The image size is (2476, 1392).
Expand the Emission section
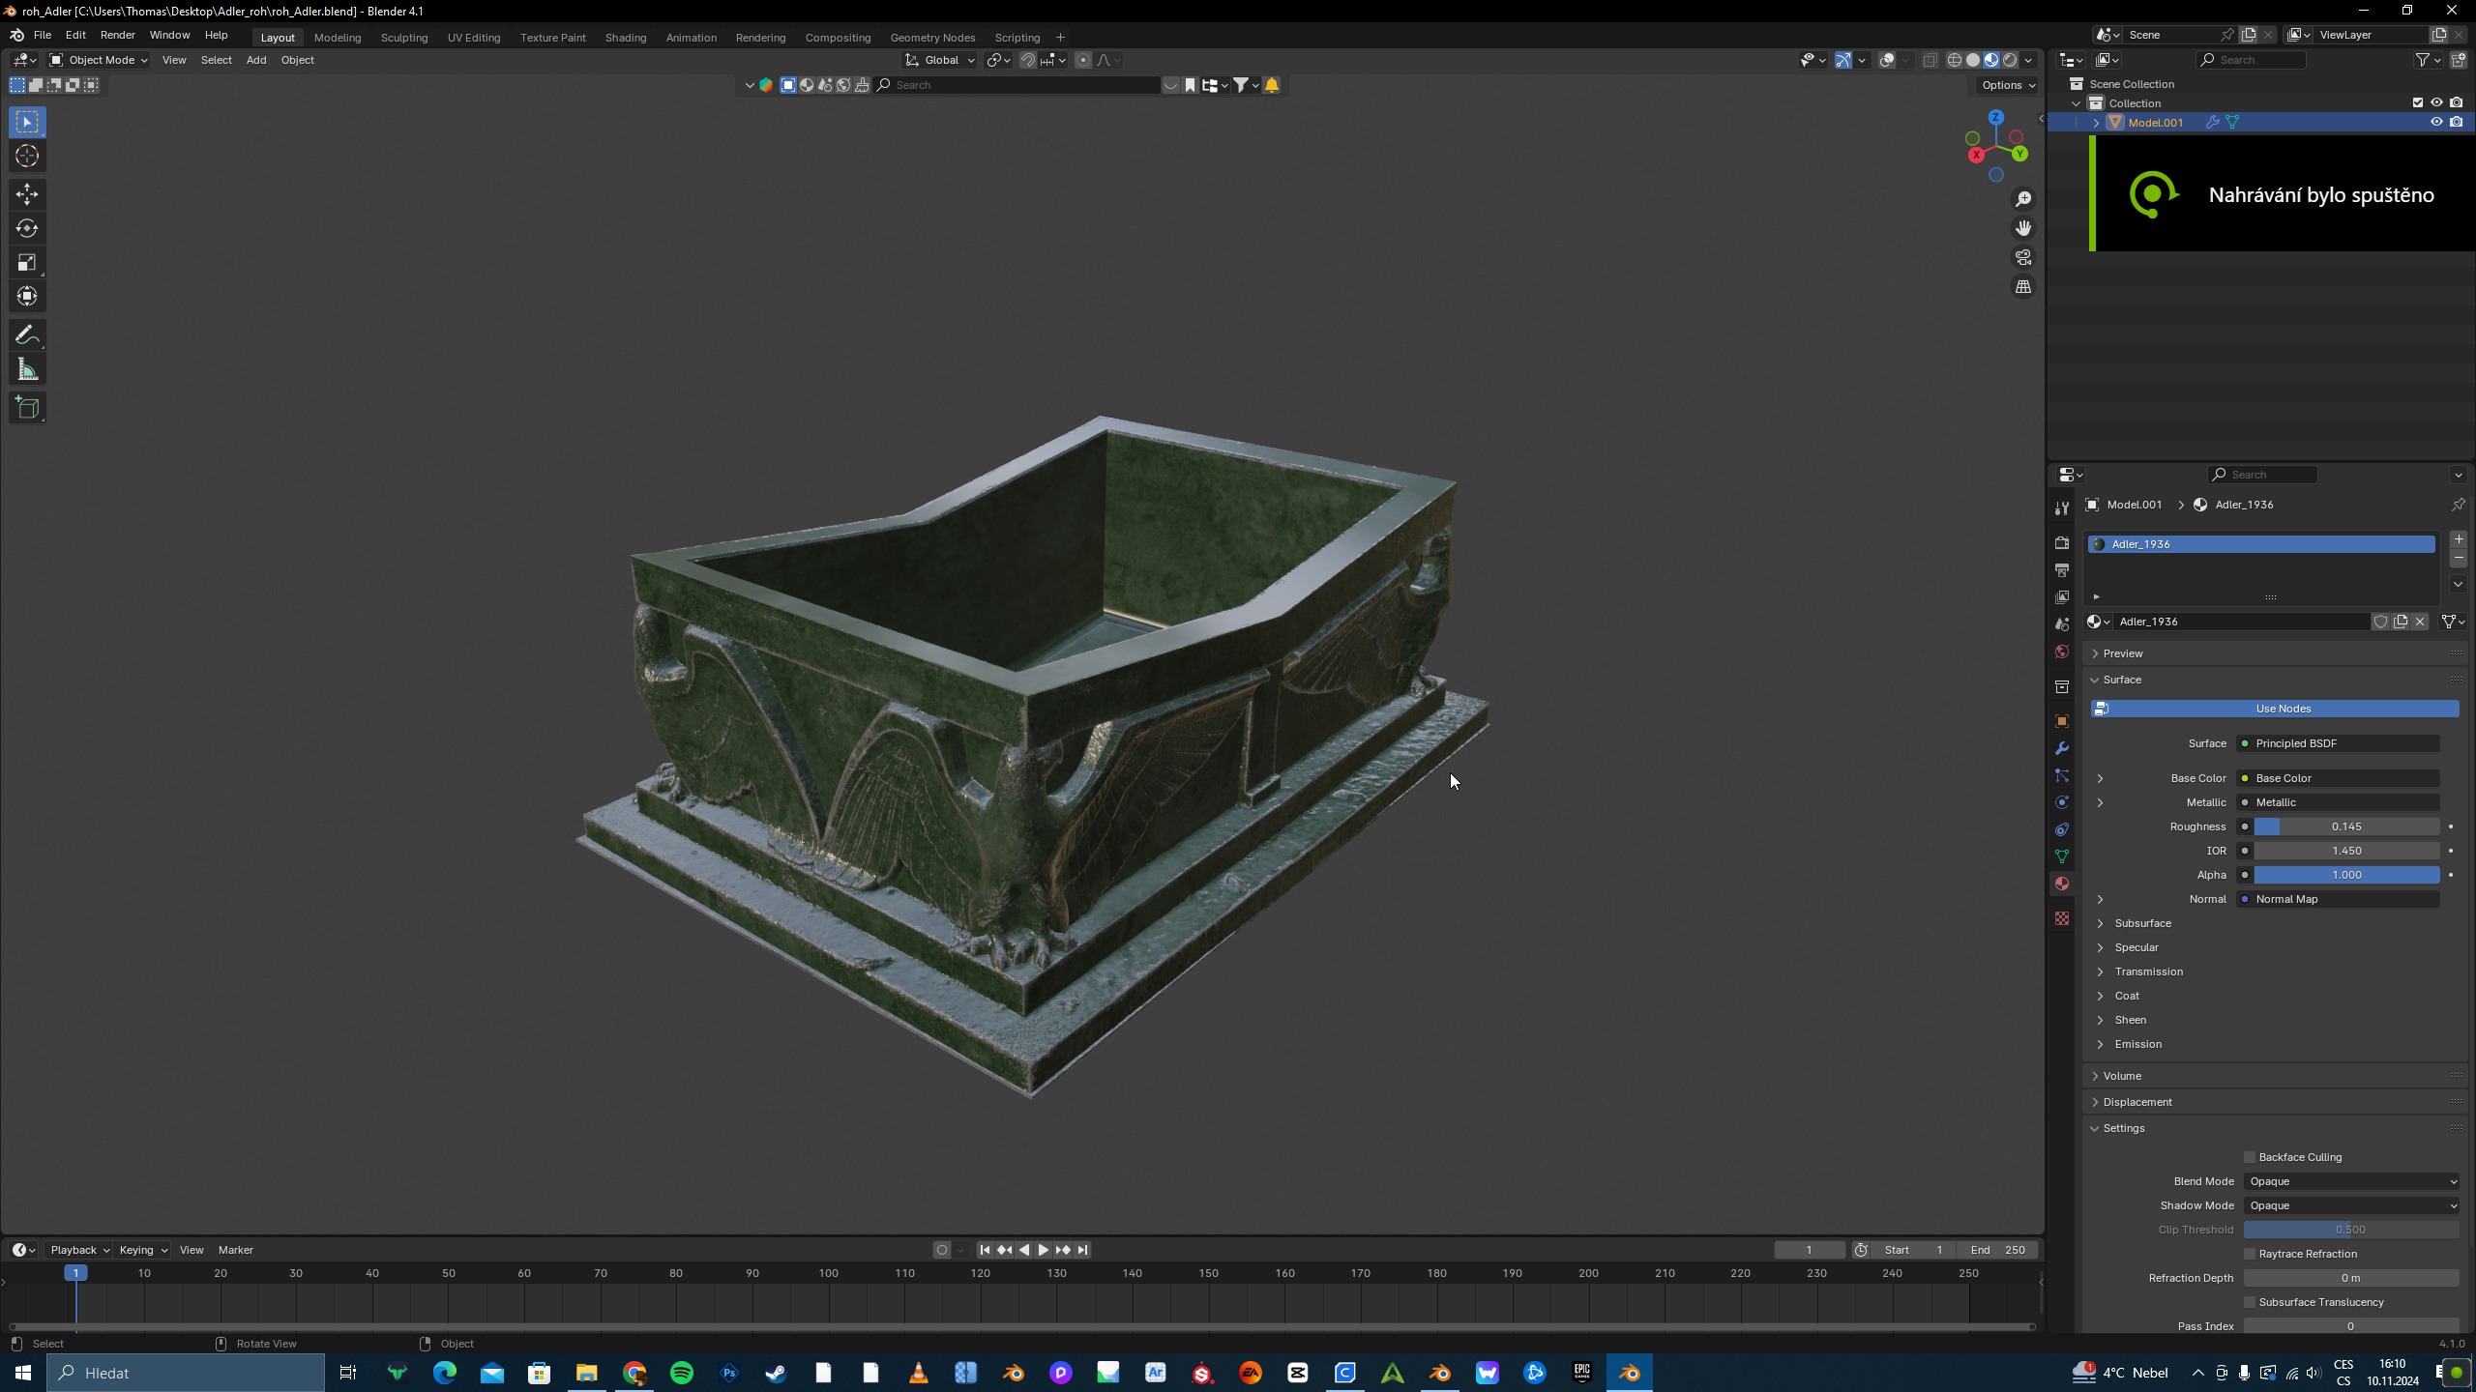[2137, 1044]
